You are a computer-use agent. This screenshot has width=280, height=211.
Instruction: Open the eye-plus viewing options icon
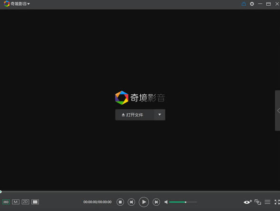coord(248,202)
